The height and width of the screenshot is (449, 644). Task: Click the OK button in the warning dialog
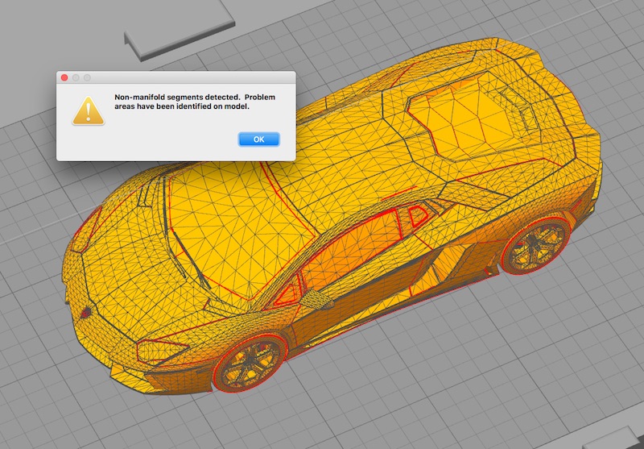tap(258, 139)
